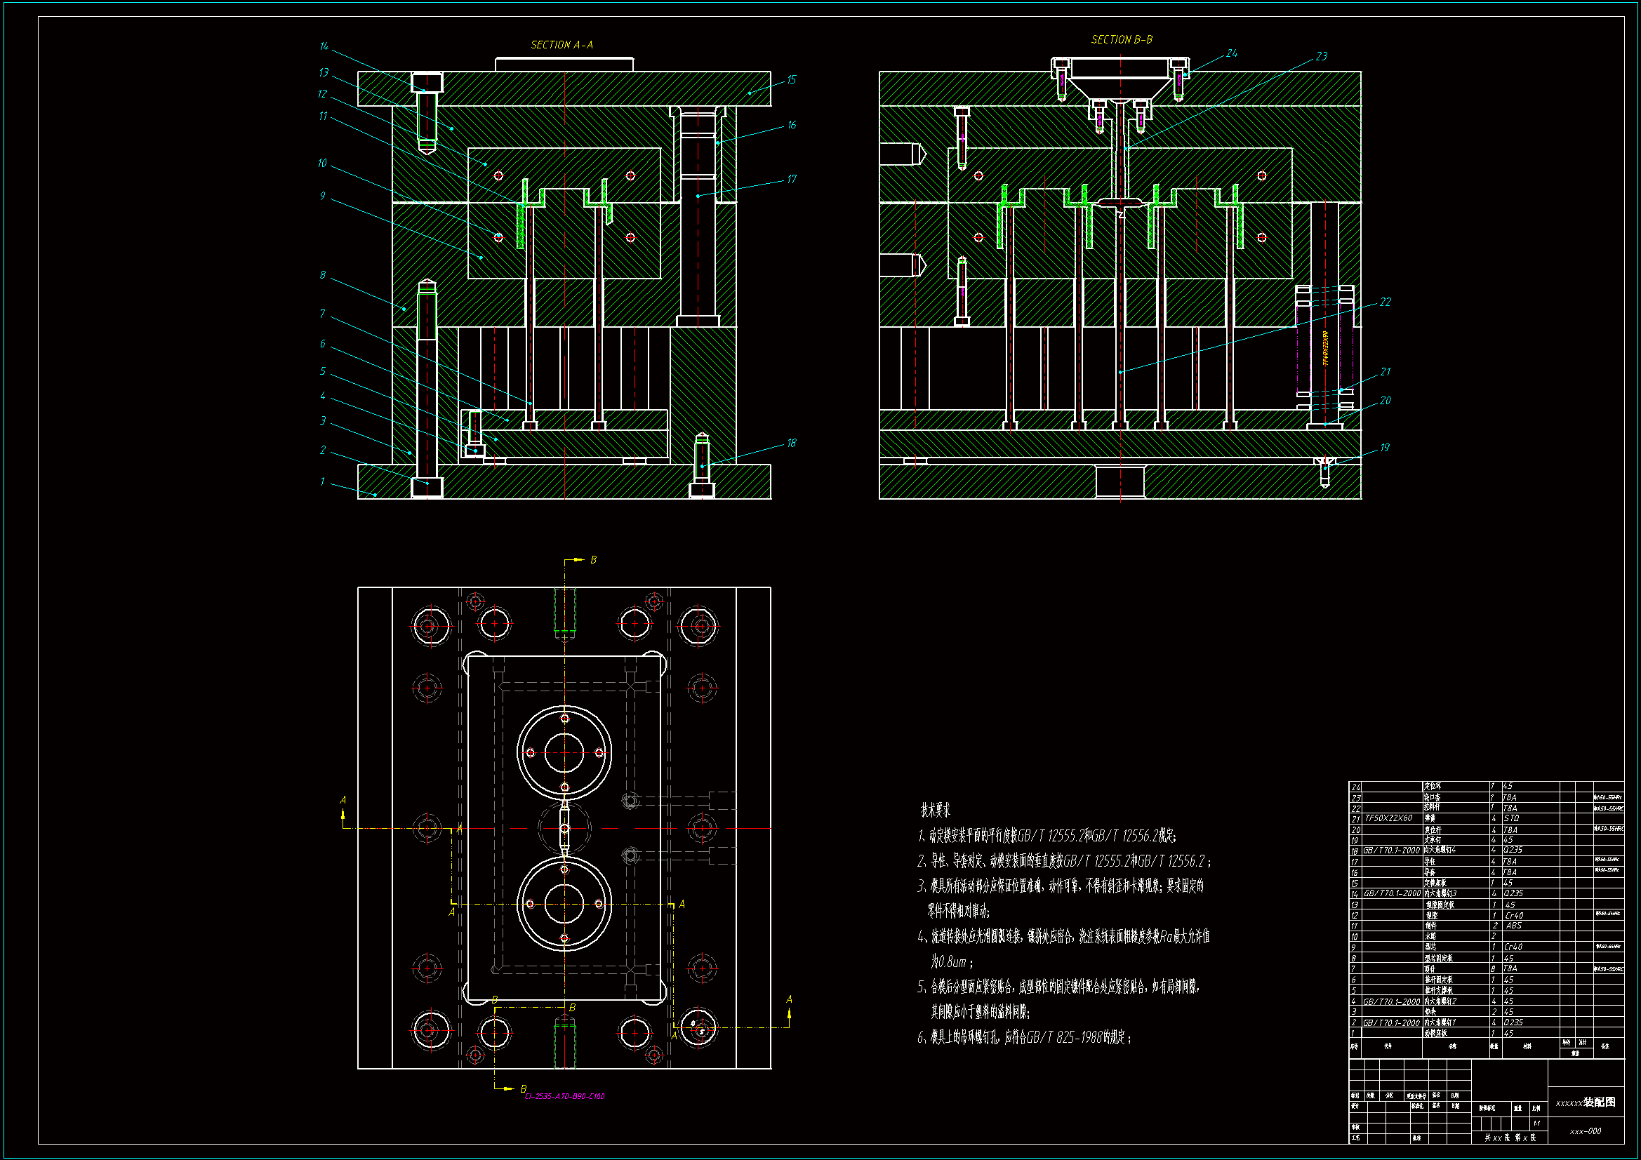The width and height of the screenshot is (1641, 1160).
Task: Select part callout number 14
Action: tap(324, 46)
